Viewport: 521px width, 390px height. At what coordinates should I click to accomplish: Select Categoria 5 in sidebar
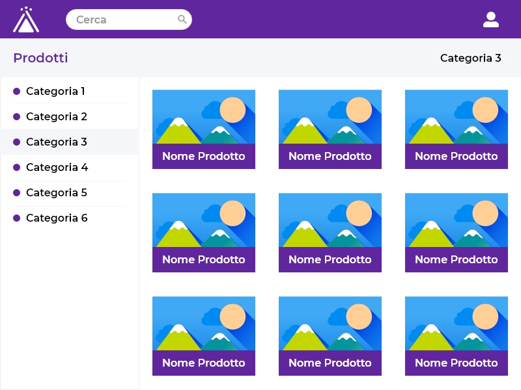pos(70,192)
